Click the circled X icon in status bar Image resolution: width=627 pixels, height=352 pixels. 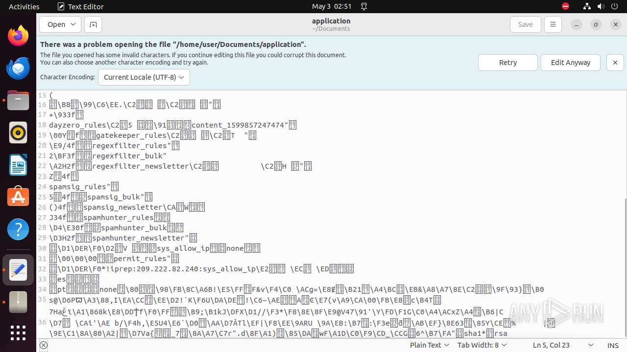pos(44,345)
